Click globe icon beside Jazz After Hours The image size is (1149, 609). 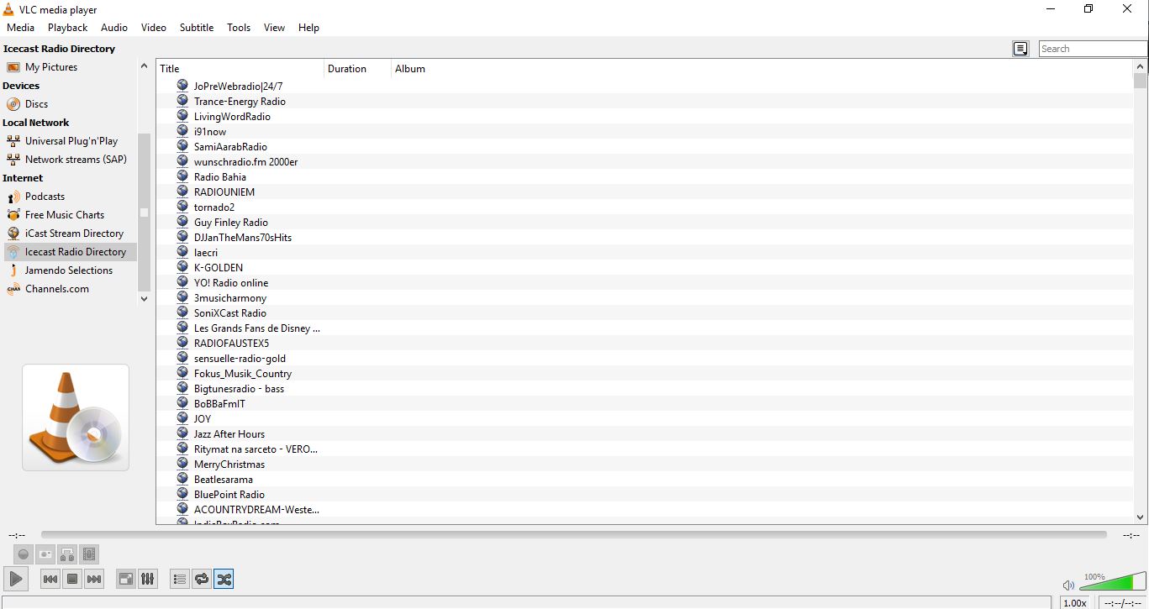coord(182,433)
